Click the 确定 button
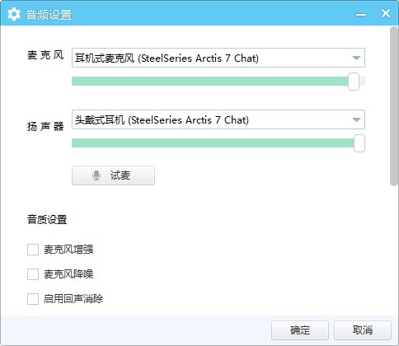This screenshot has width=399, height=346. pos(300,330)
